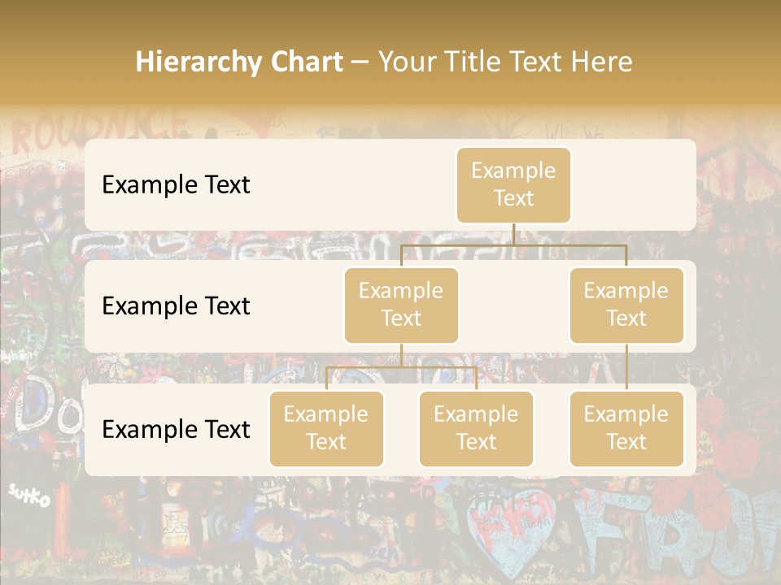Screen dimensions: 781x585
Task: Click the gap between third-level left and center boxes
Action: (401, 428)
